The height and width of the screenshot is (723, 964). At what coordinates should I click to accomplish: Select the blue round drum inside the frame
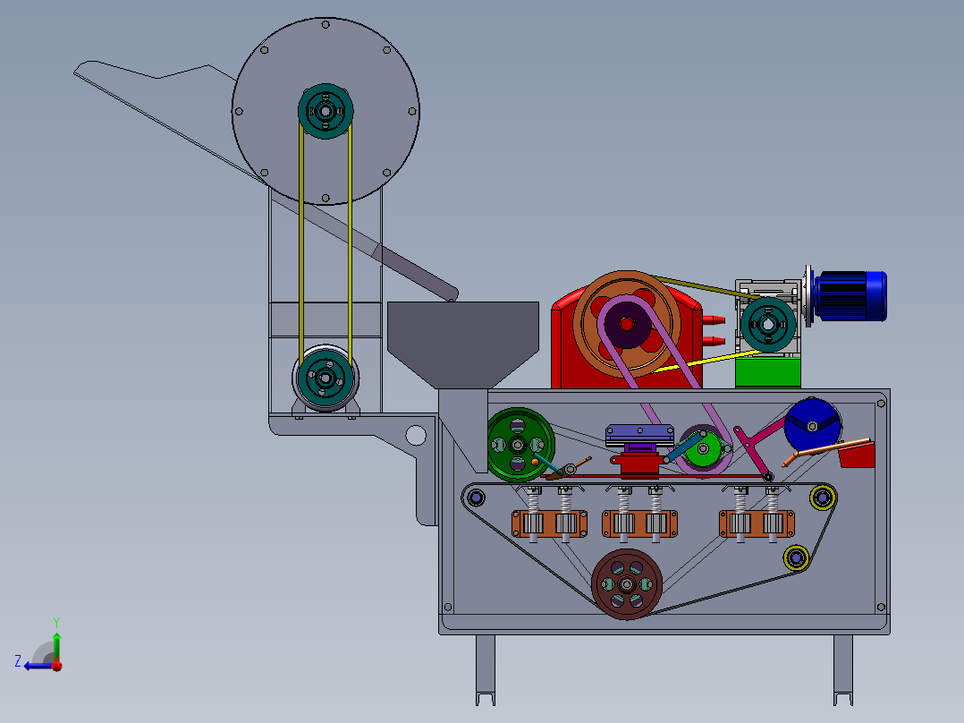point(813,426)
